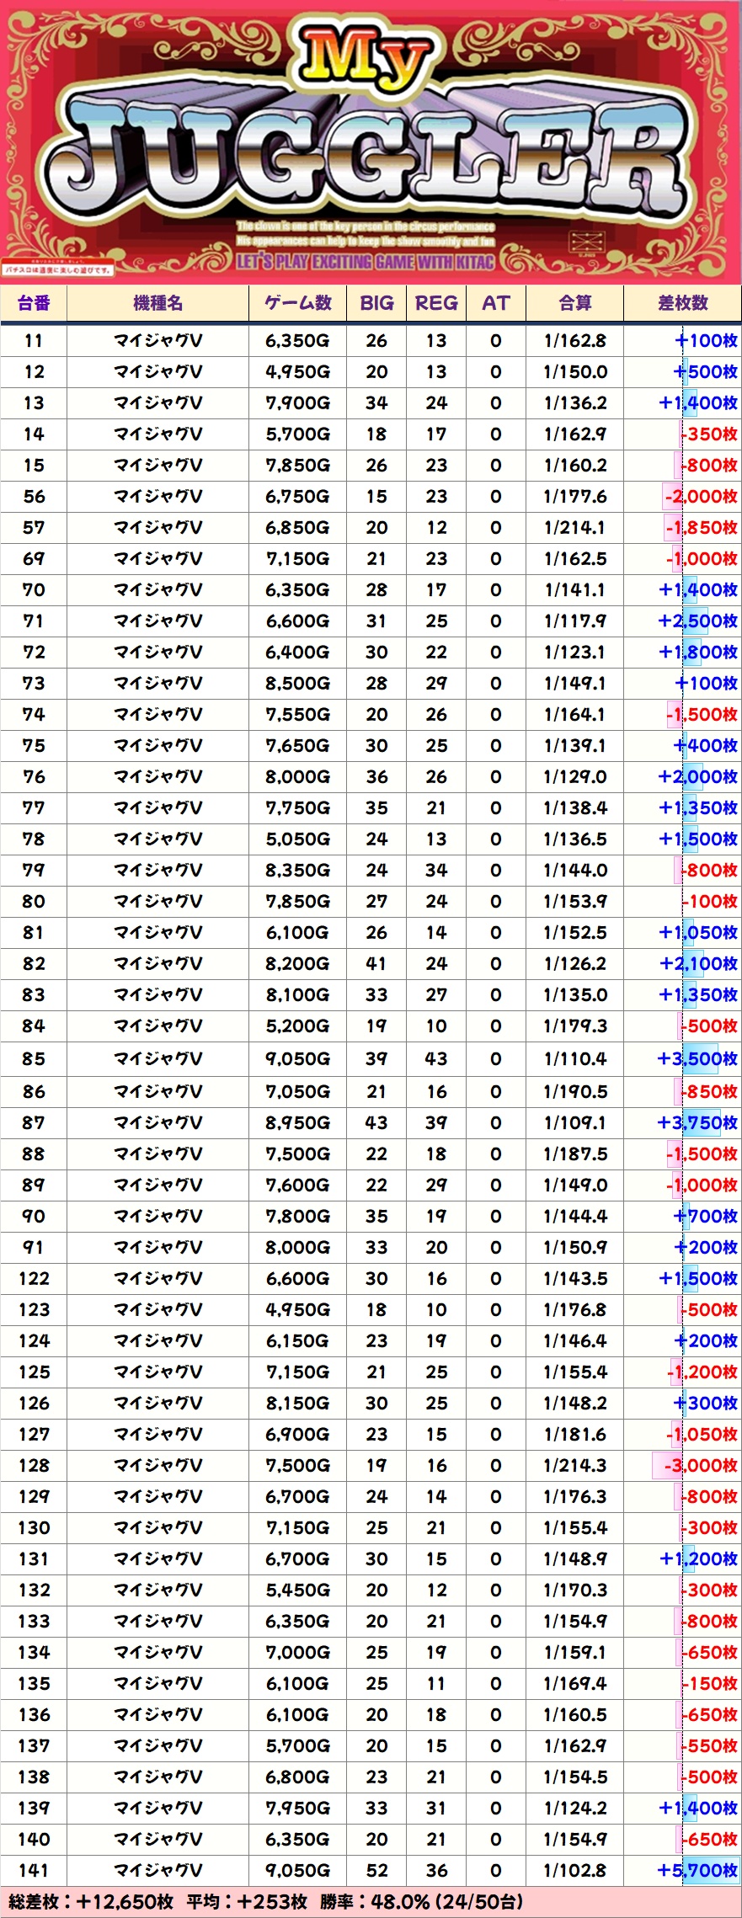Sort by the REG column header
The width and height of the screenshot is (742, 1918).
[x=436, y=303]
